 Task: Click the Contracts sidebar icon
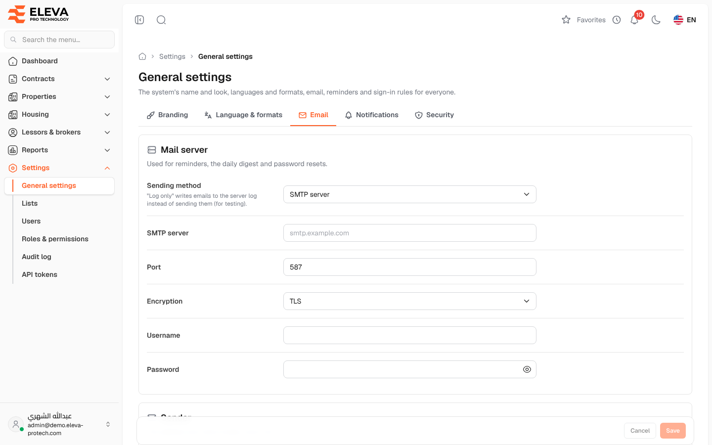13,79
